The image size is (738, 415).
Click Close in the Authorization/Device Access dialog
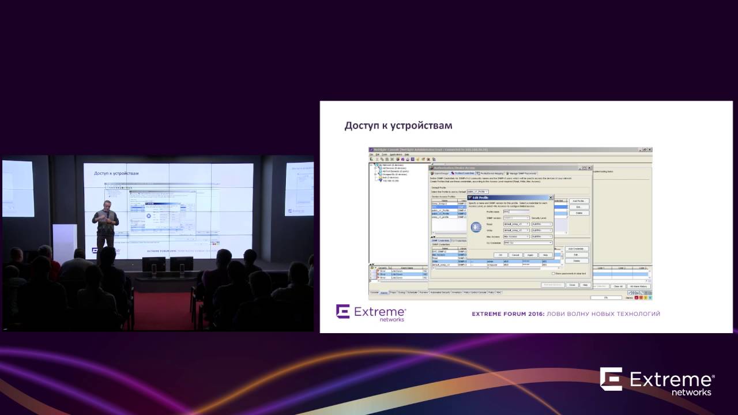pos(572,285)
